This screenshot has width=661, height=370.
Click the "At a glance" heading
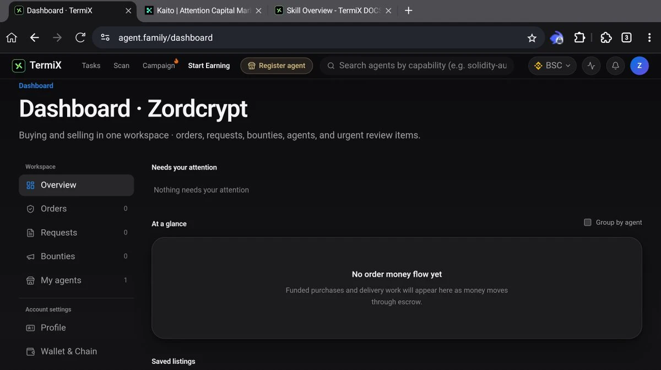169,224
